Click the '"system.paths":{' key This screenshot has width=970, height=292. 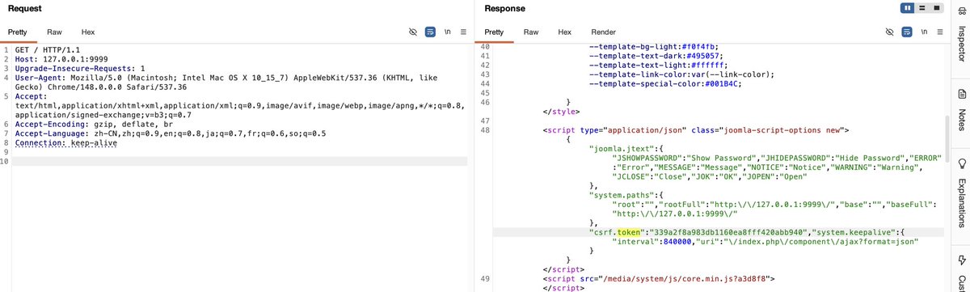[627, 195]
